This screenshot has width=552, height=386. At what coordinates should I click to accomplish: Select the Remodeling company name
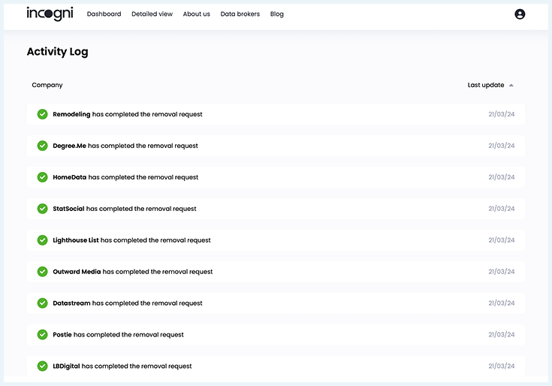tap(71, 114)
